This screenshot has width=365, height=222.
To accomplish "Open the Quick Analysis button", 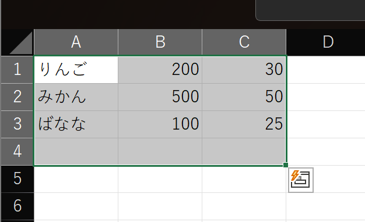I will coord(301,180).
